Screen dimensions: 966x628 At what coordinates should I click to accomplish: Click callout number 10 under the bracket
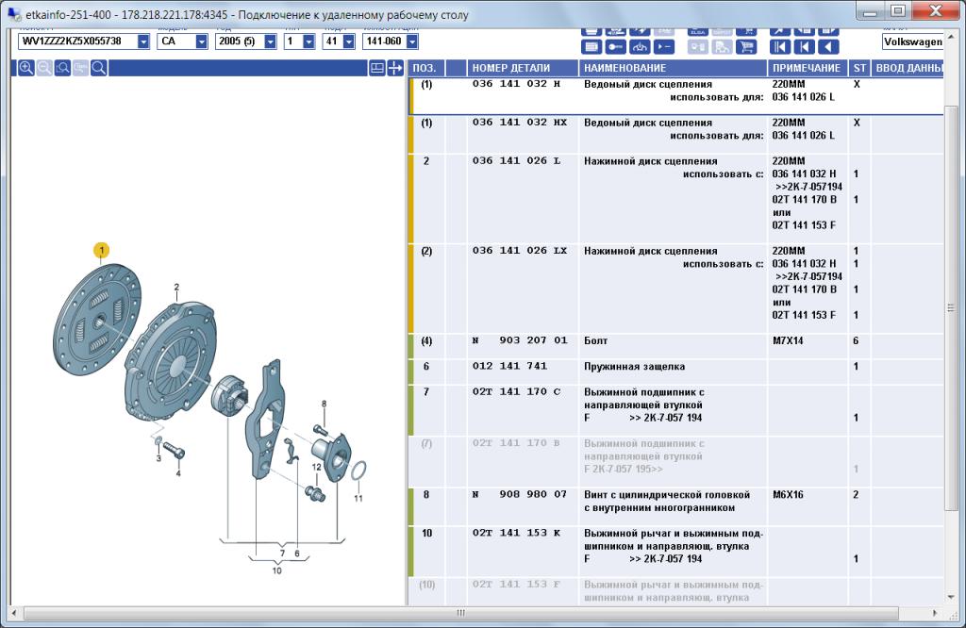coord(277,570)
